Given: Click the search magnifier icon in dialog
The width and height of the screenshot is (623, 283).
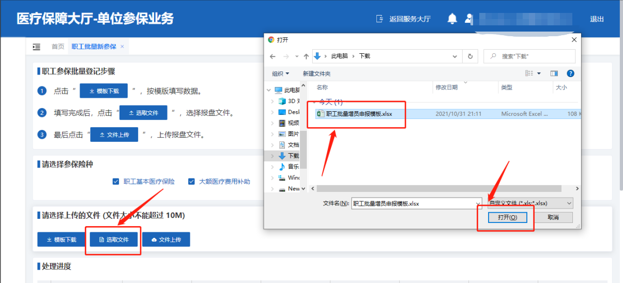Looking at the screenshot, I should pos(493,56).
